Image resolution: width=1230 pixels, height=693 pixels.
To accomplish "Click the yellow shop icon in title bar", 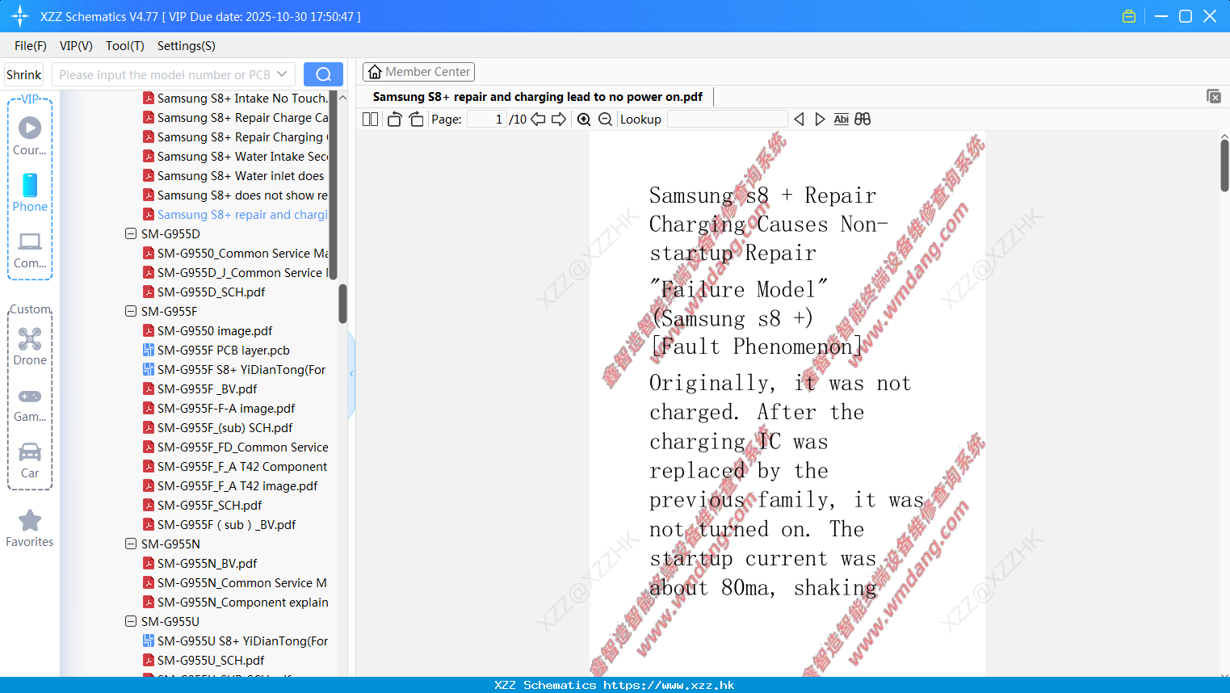I will [1129, 16].
